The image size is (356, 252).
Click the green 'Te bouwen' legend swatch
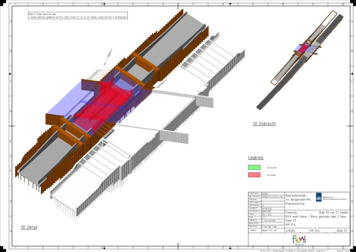point(254,167)
